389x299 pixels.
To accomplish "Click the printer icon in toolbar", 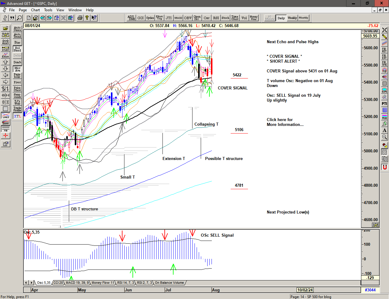I will point(80,18).
